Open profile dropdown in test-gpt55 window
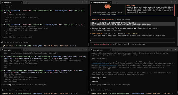This screenshot has width=178, height=95. tap(28, 2)
